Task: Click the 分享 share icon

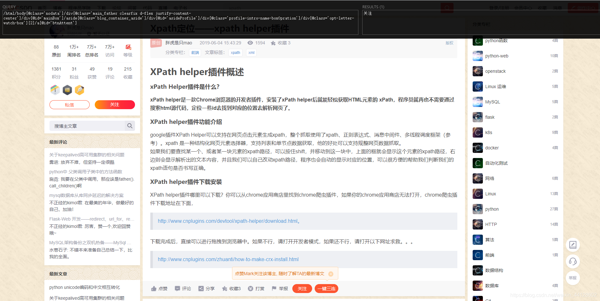Action: [x=201, y=288]
